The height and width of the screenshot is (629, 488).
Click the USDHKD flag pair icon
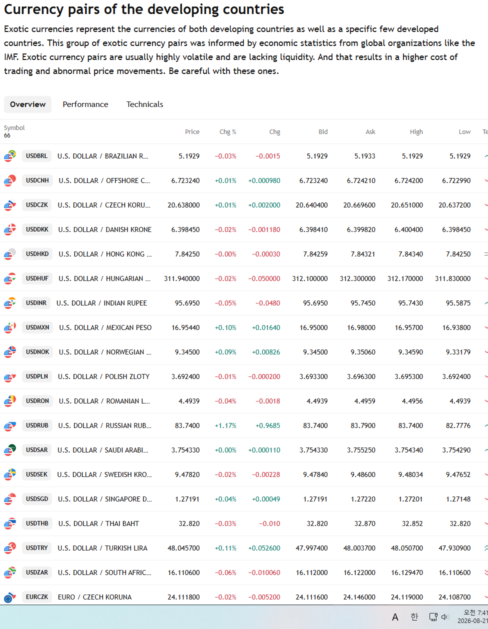pyautogui.click(x=10, y=254)
